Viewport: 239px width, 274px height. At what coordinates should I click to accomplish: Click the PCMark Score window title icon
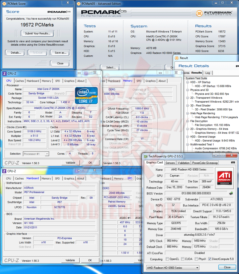4,4
